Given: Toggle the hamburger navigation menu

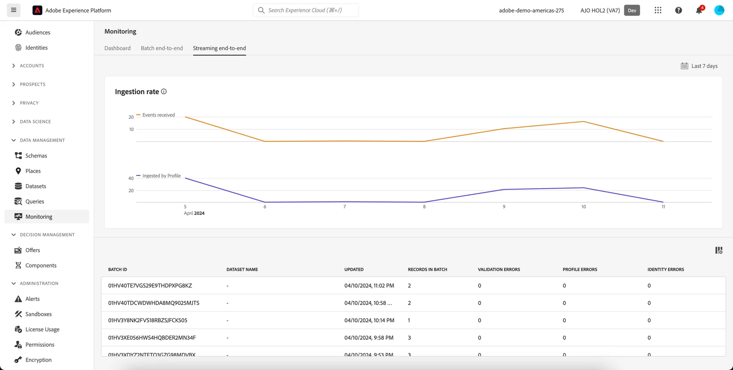Looking at the screenshot, I should click(x=14, y=10).
